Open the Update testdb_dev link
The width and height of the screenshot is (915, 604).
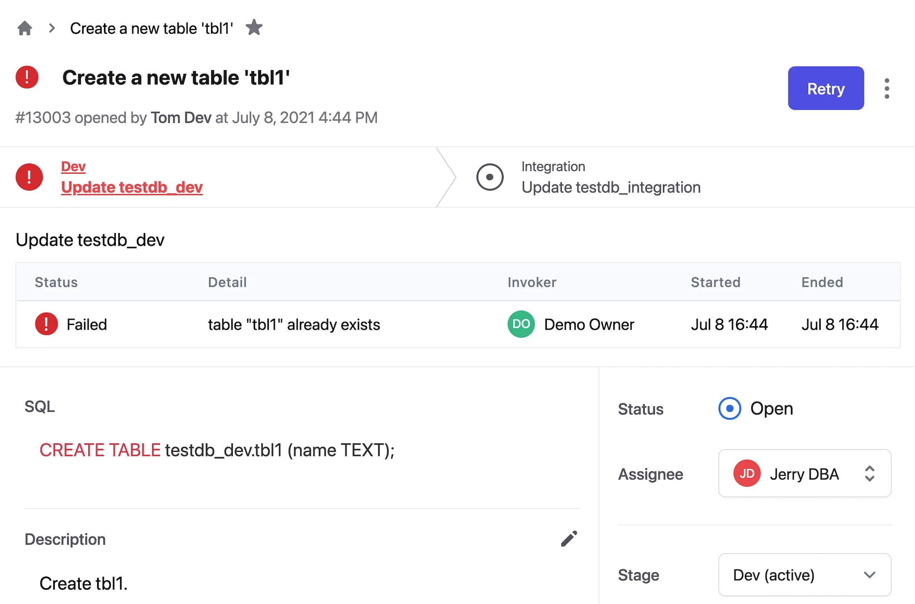tap(132, 188)
